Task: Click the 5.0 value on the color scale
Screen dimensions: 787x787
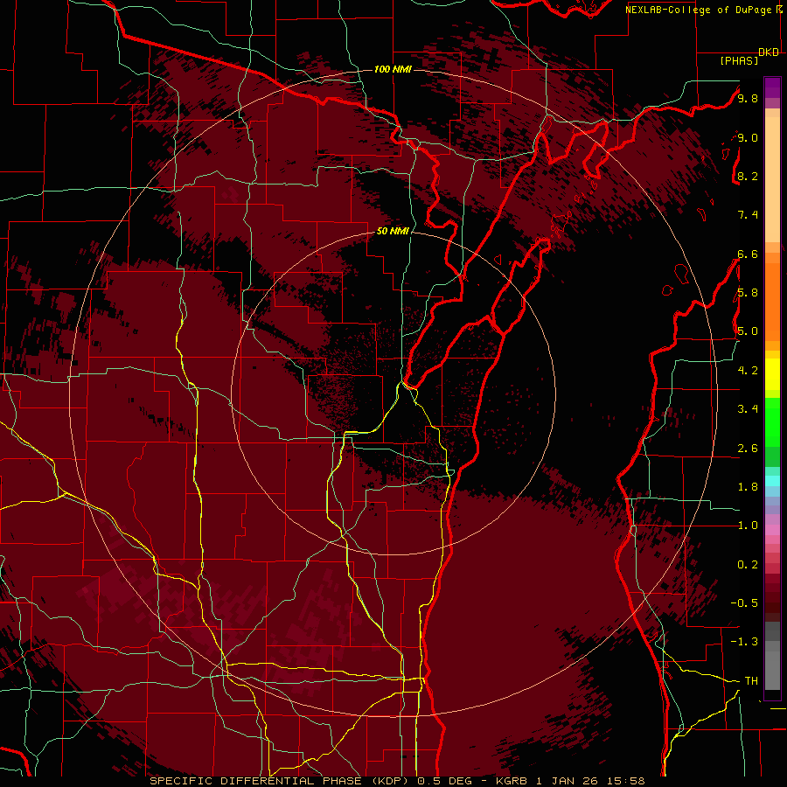Action: tap(748, 331)
